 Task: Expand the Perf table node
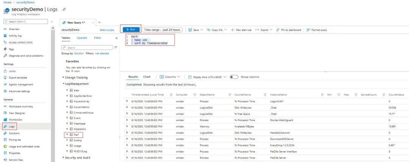[x=67, y=135]
